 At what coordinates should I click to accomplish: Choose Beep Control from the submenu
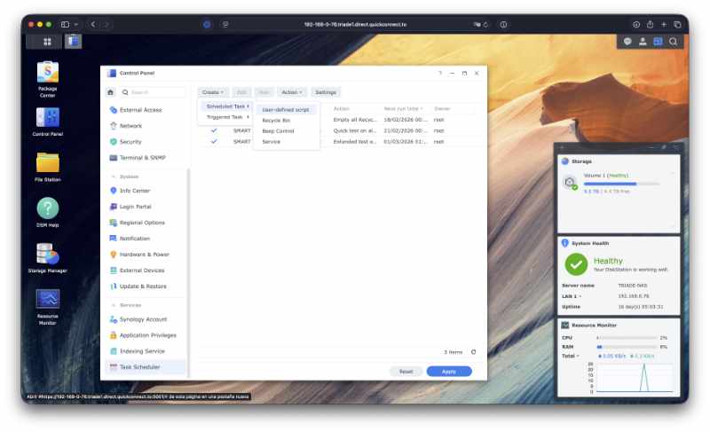pos(277,130)
